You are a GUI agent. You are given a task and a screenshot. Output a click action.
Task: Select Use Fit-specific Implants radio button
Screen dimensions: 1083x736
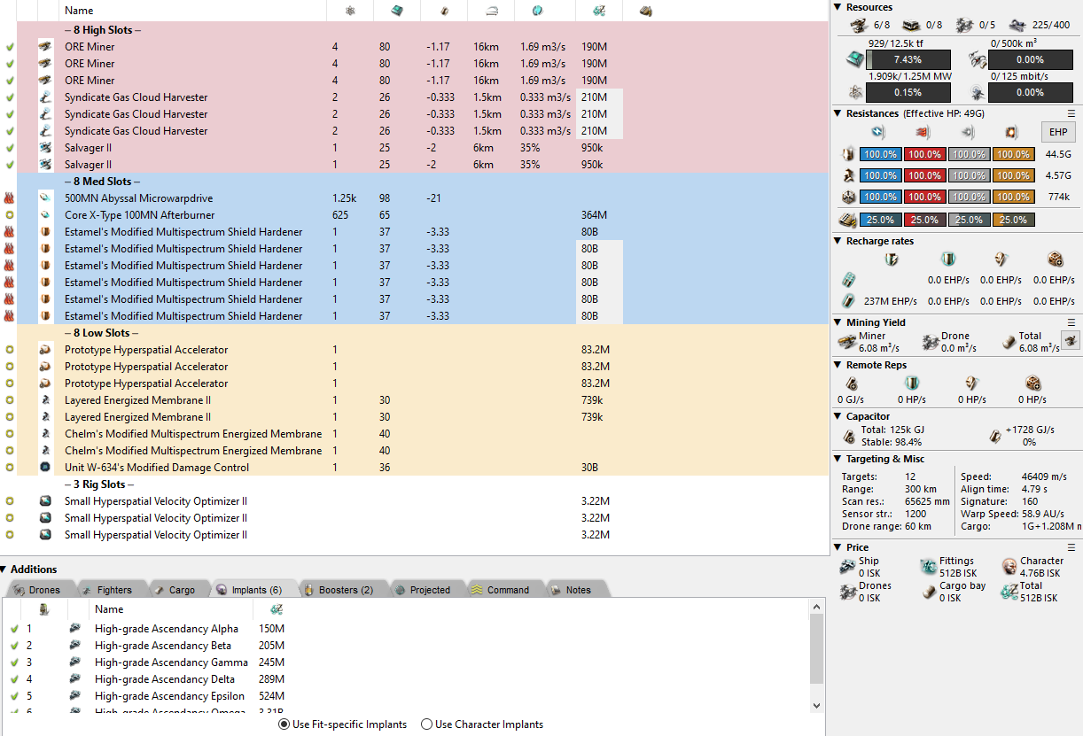[284, 724]
